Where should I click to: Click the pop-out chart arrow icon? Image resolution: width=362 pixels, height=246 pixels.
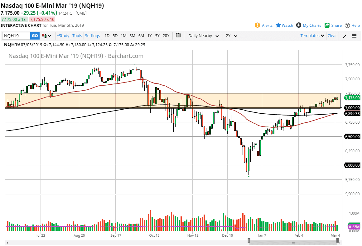click(x=345, y=35)
